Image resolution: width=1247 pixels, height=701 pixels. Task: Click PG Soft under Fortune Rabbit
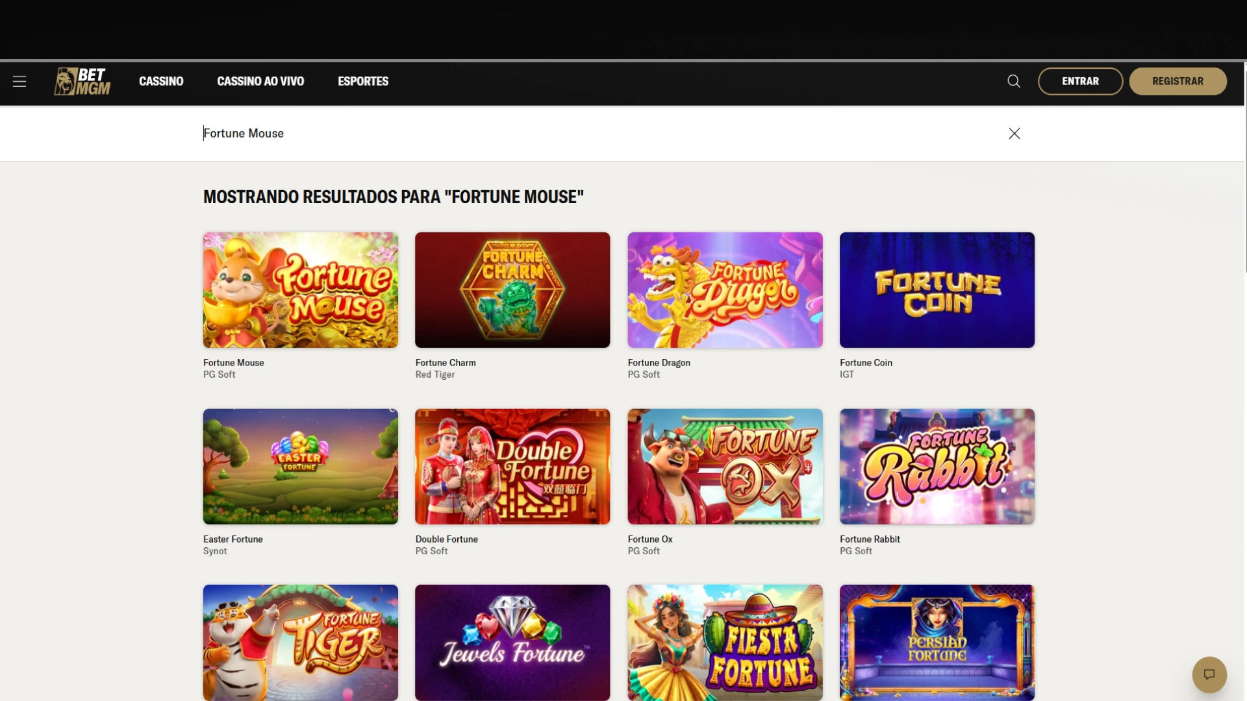[x=856, y=551]
